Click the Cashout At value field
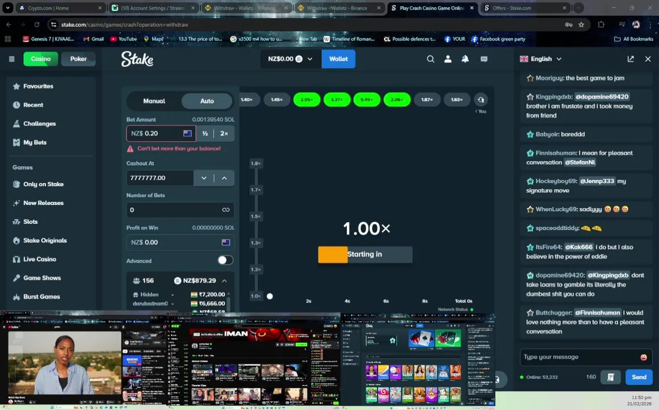 [159, 178]
